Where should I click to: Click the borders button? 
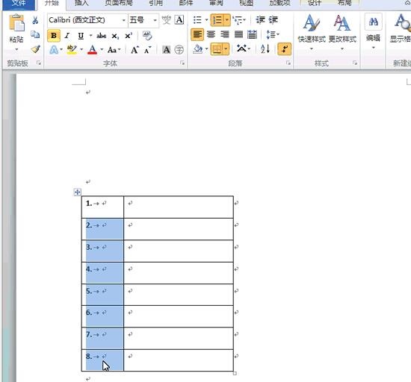(x=217, y=49)
